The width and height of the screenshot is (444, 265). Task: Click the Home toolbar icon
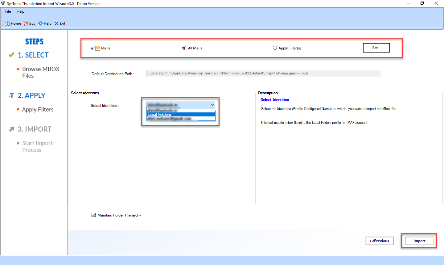click(x=7, y=23)
